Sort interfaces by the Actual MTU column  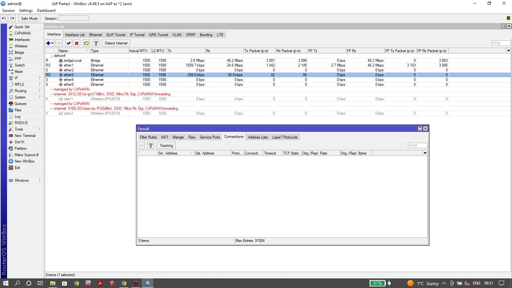pos(139,51)
